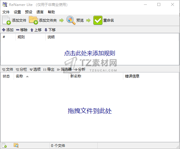This screenshot has height=149, width=180.
Task: Open the 筛选器 filters dropdown
Action: [x=64, y=69]
